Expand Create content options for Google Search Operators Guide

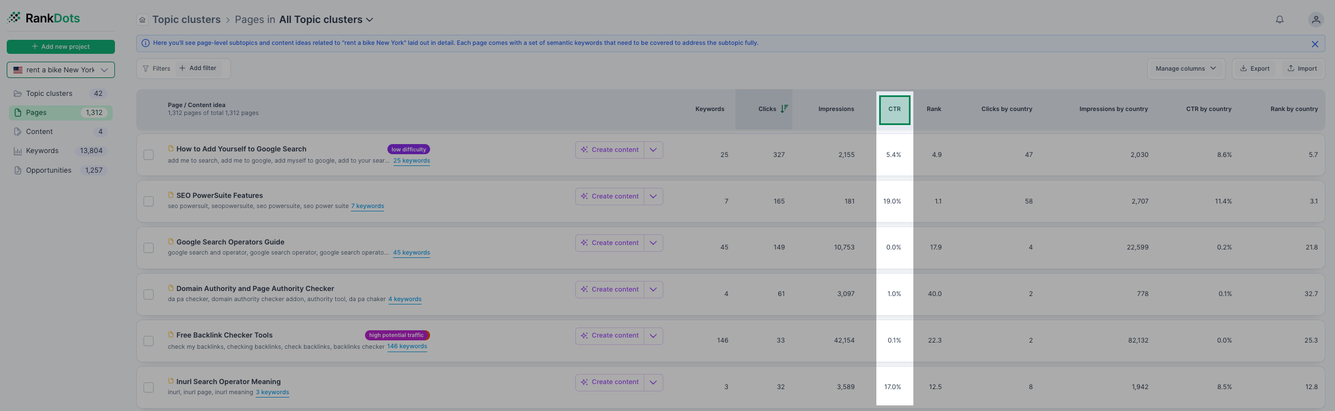(x=653, y=243)
